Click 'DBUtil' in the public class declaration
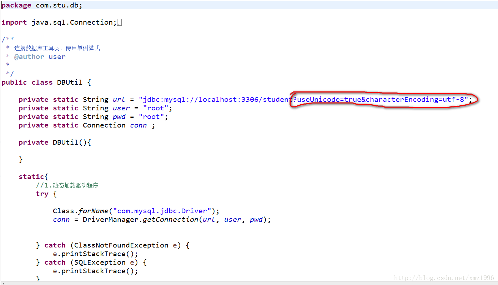 pyautogui.click(x=70, y=82)
